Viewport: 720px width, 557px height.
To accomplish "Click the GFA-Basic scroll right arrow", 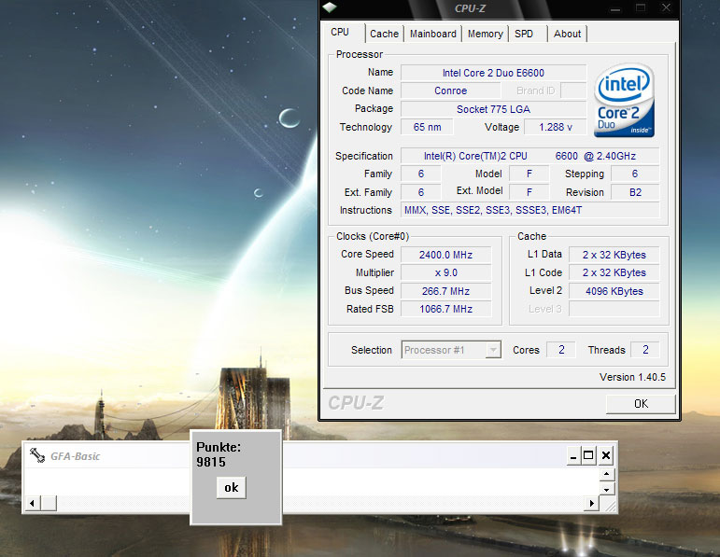I will (592, 503).
